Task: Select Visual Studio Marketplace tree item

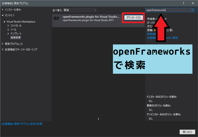Action: tap(21, 22)
